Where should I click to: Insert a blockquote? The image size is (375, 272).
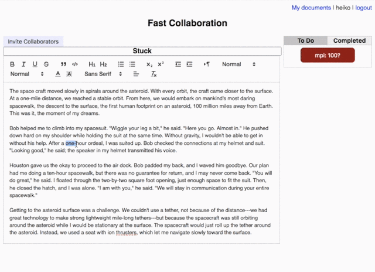click(x=63, y=64)
